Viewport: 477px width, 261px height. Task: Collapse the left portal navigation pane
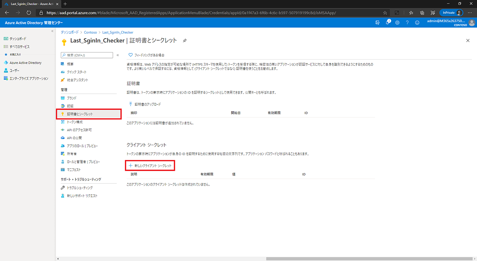pyautogui.click(x=52, y=31)
